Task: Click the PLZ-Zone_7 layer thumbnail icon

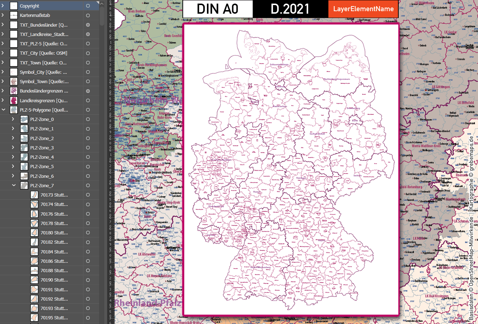Action: click(24, 185)
